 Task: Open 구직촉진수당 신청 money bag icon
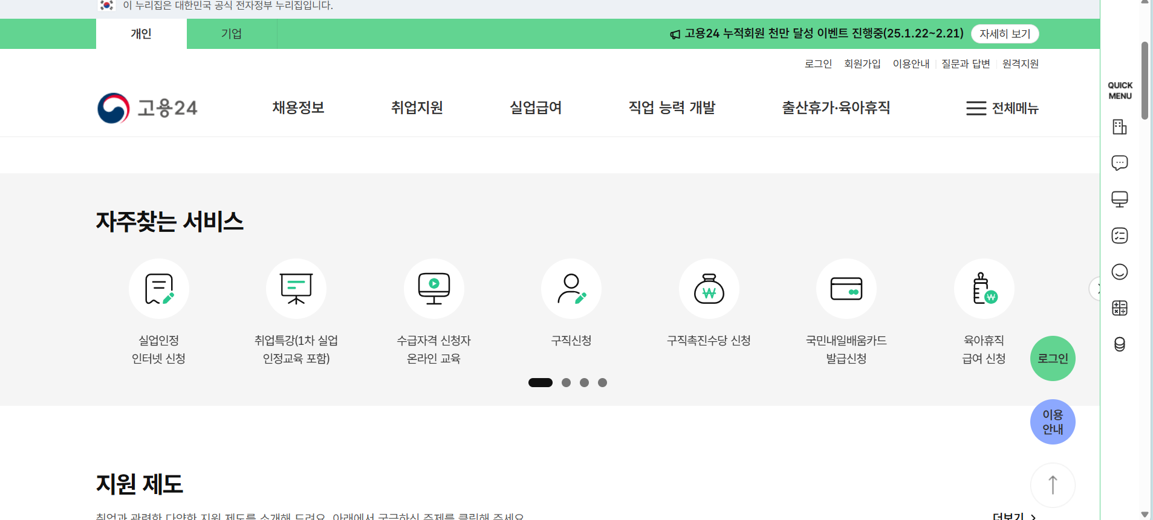click(709, 289)
